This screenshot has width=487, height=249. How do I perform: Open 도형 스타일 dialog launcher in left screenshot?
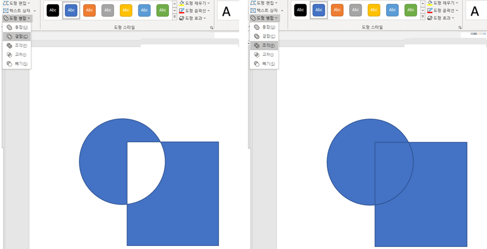pos(211,28)
